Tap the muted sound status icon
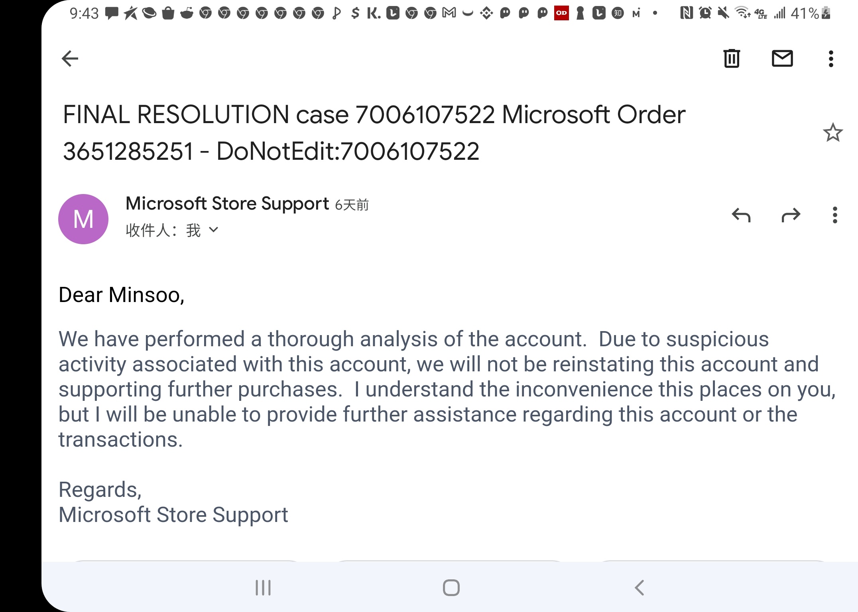 [x=724, y=13]
